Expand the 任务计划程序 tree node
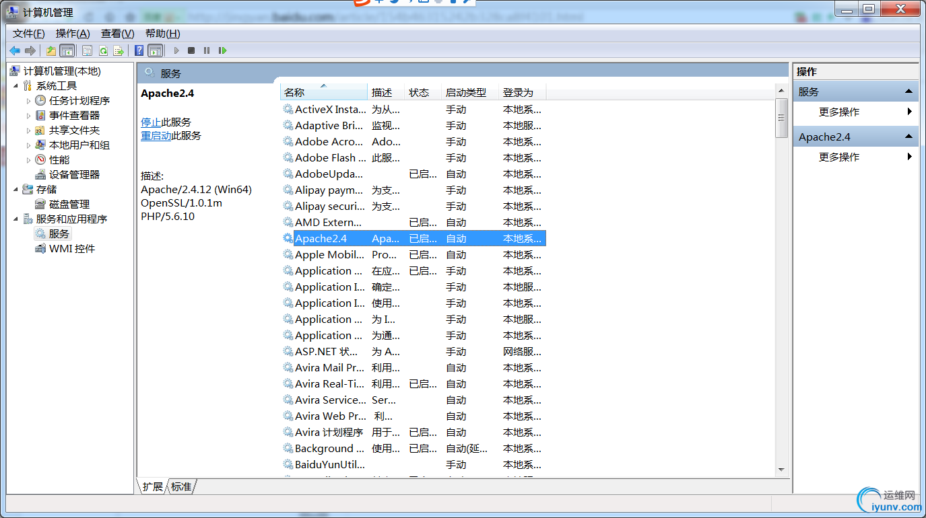 point(28,100)
